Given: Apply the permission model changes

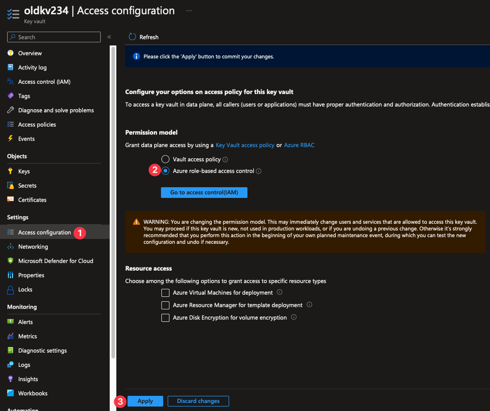Looking at the screenshot, I should point(145,401).
